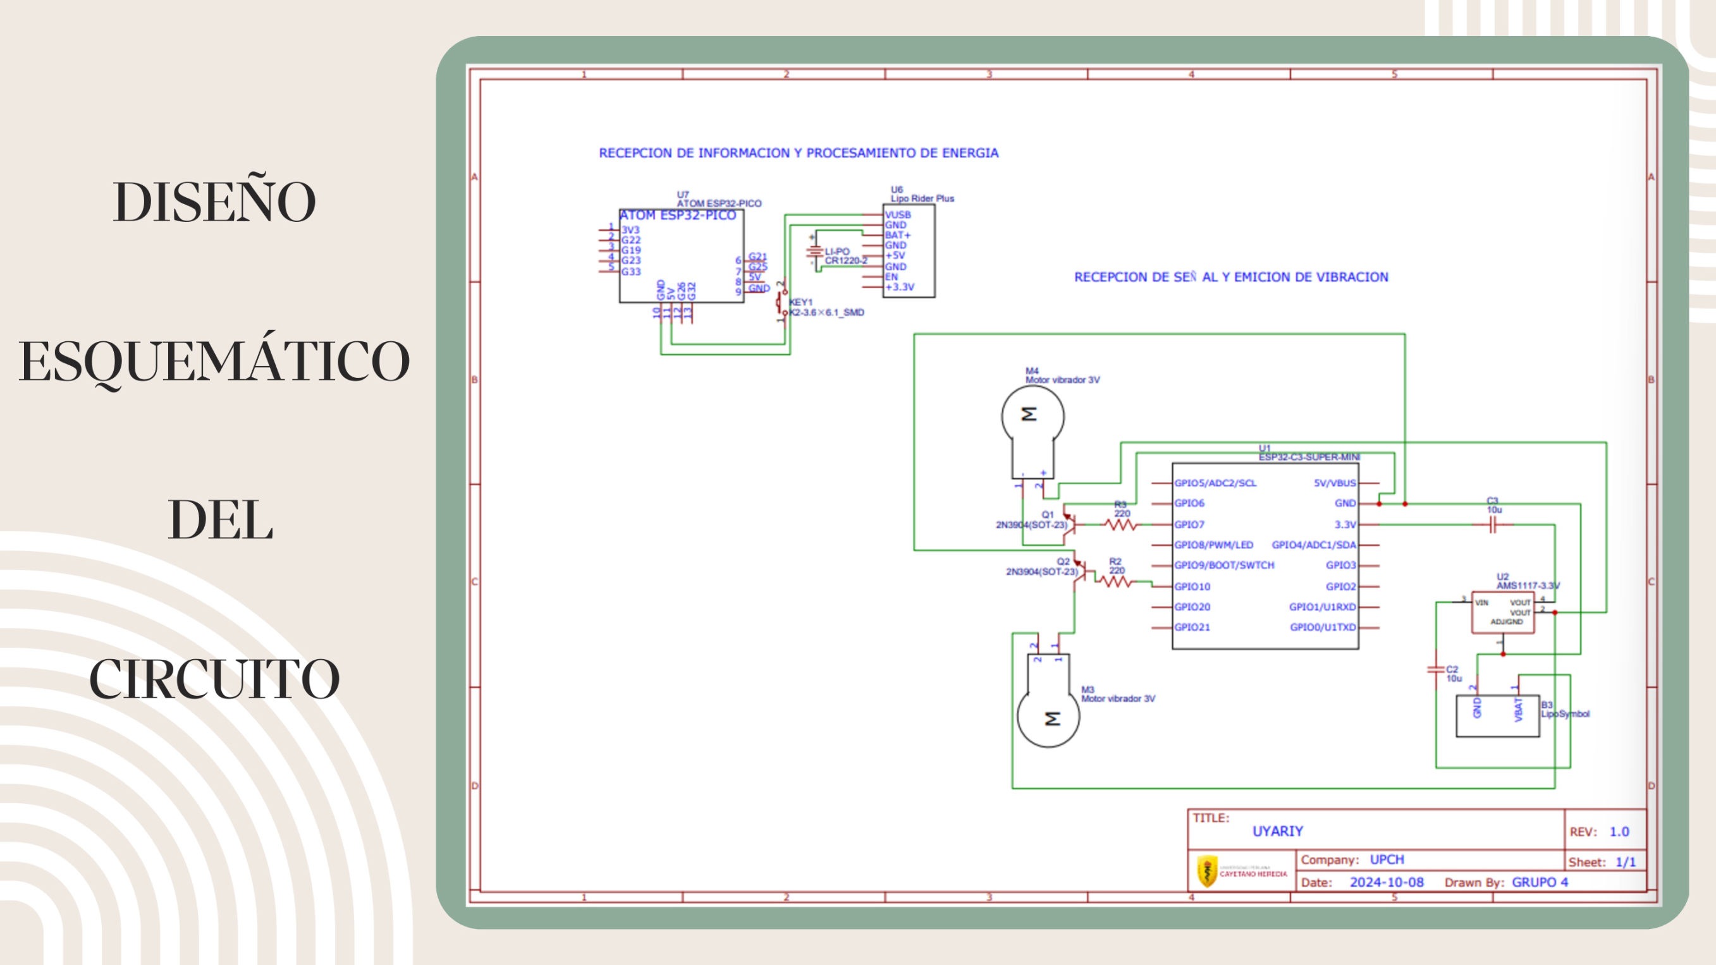Click the LI-PO CR1220-2 battery symbol
Image resolution: width=1716 pixels, height=965 pixels.
tap(814, 251)
